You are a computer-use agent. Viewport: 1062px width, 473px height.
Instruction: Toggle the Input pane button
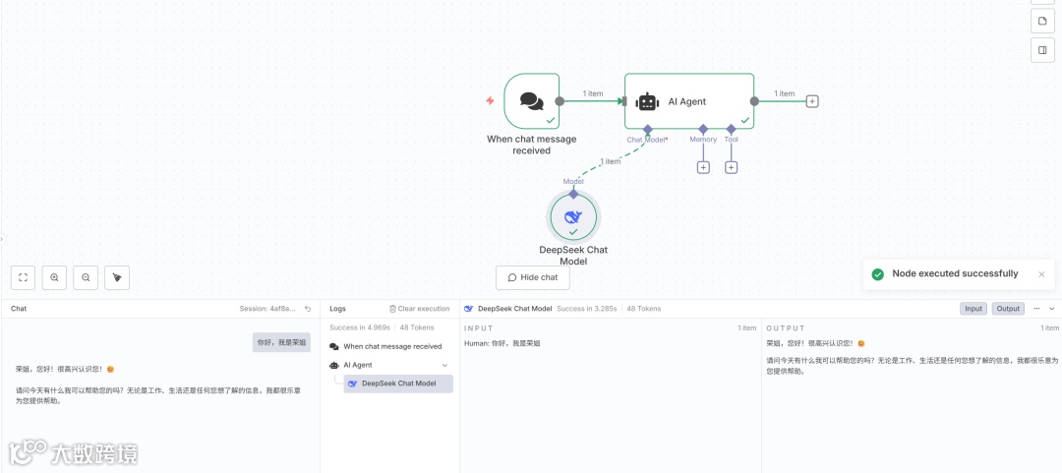click(x=973, y=309)
